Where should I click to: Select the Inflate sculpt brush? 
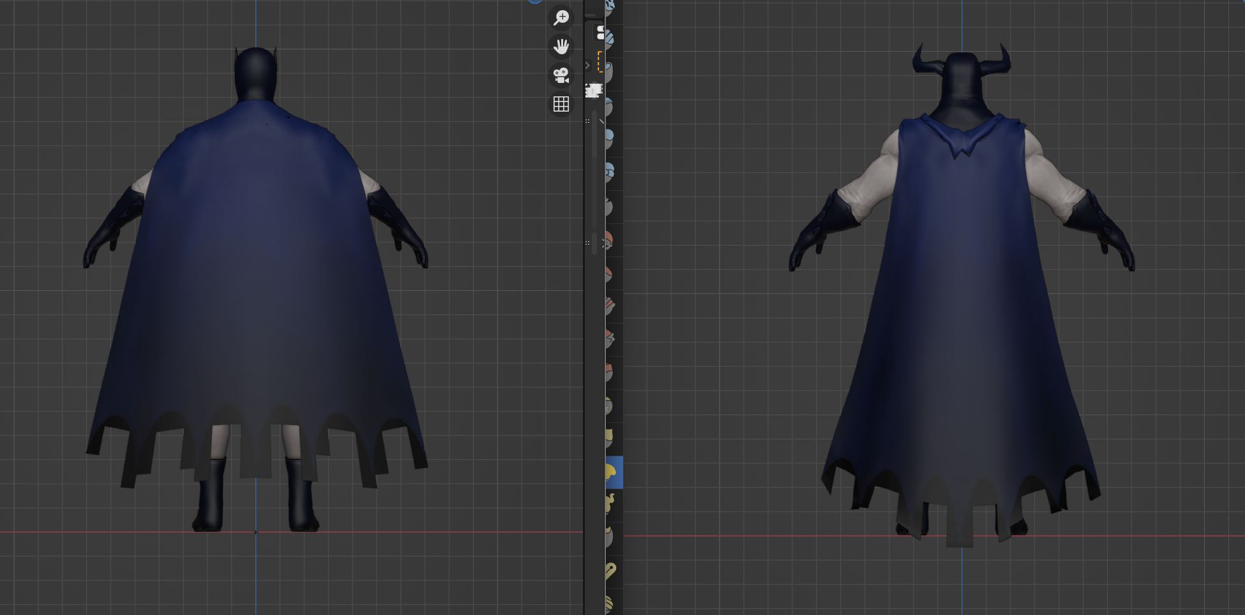coord(610,138)
